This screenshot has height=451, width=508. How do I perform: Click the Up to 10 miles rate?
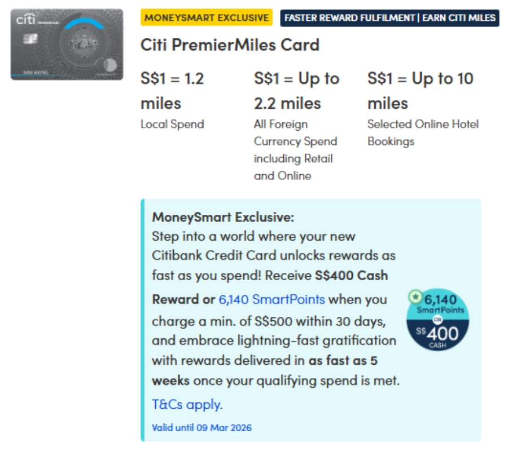click(x=420, y=91)
